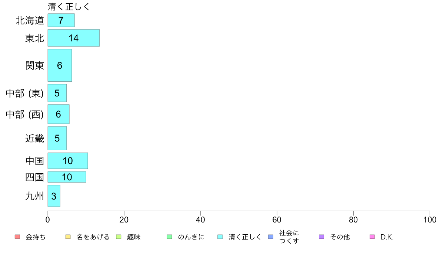Viewport: 440px width, 272px height.
Task: Select the light green 趣味 legend swatch
Action: (119, 237)
